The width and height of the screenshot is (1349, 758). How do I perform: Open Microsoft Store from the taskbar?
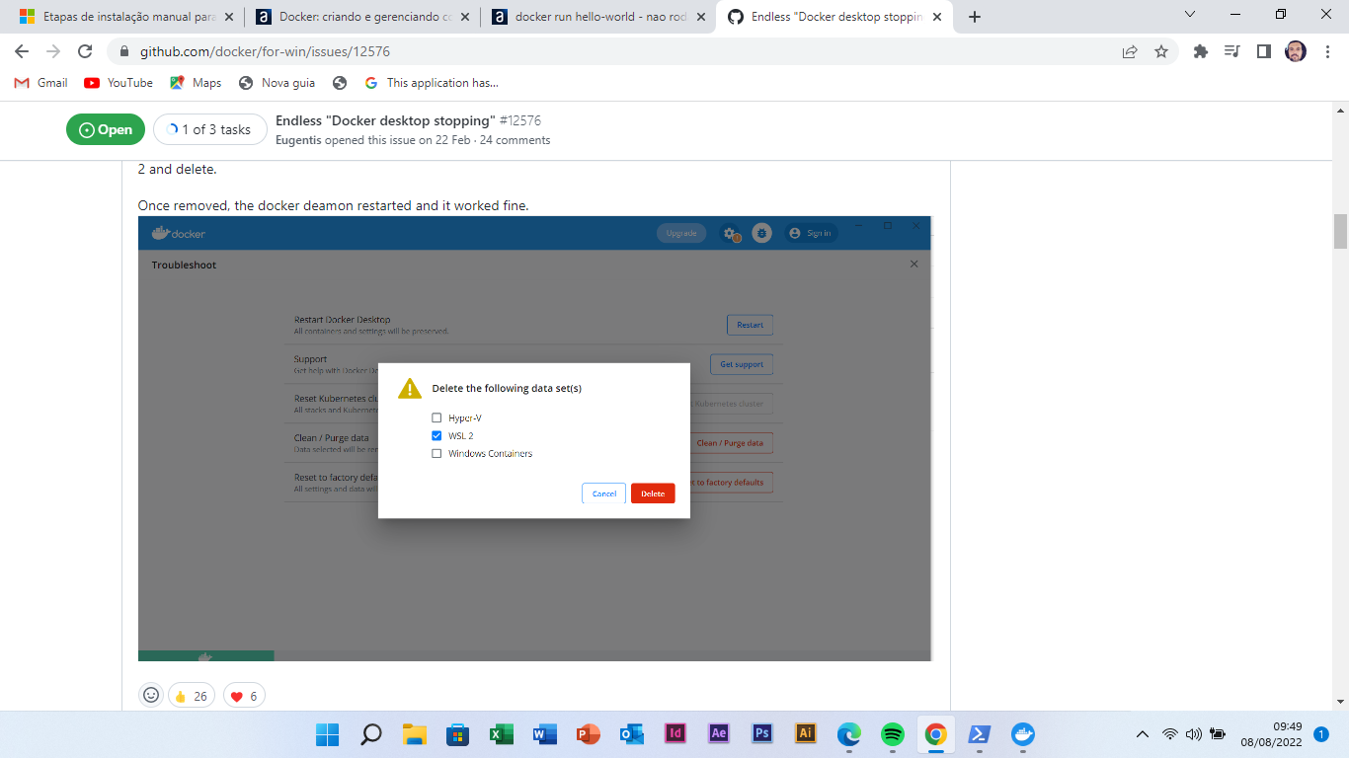(457, 734)
